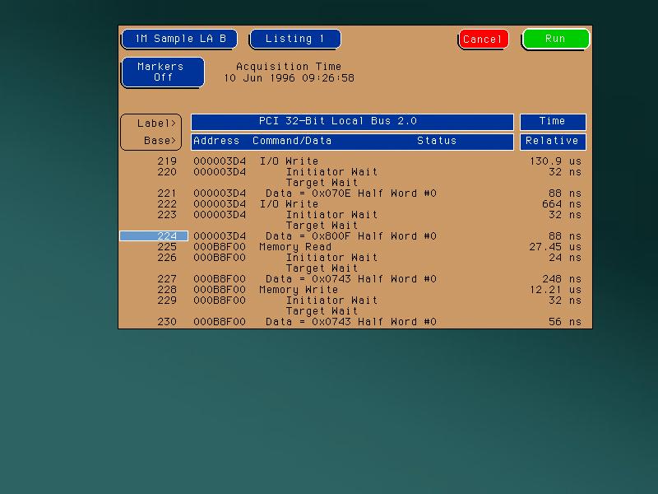
Task: Click line number 227
Action: [x=167, y=279]
